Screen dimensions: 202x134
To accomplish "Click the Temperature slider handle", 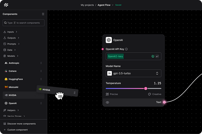I will pos(146,88).
